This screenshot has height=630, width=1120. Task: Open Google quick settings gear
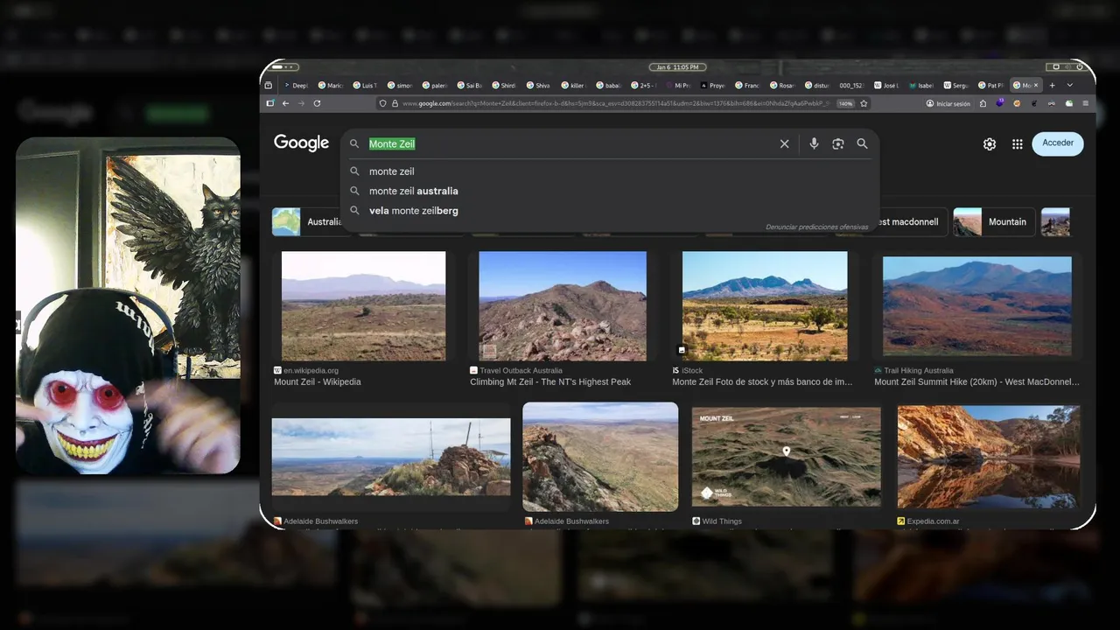point(990,144)
